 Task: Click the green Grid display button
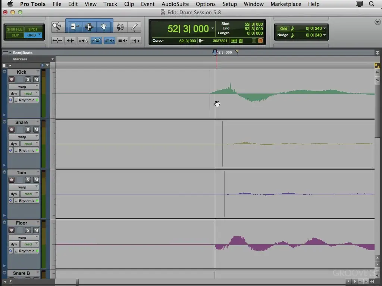284,28
